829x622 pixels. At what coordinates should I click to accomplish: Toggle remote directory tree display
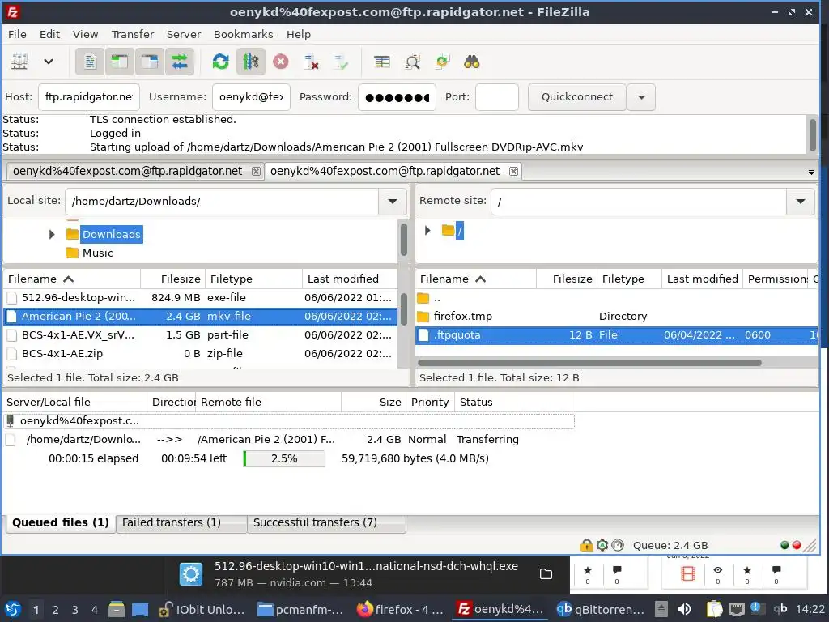150,62
